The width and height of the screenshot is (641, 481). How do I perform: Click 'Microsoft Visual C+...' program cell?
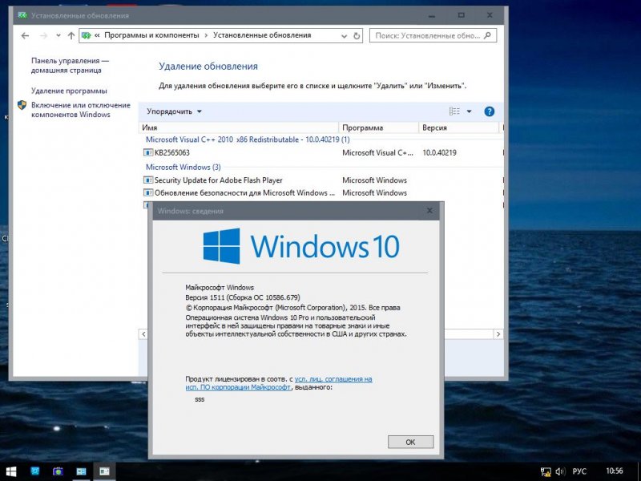377,152
